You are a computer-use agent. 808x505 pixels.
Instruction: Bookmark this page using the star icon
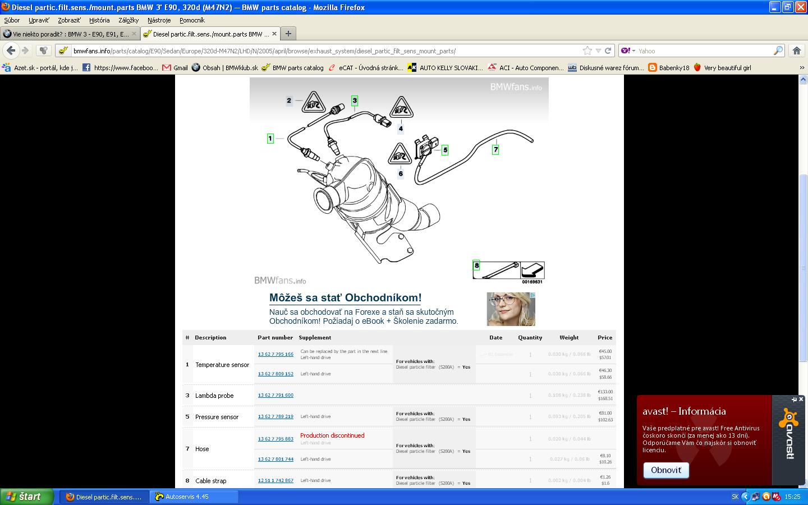coord(587,50)
